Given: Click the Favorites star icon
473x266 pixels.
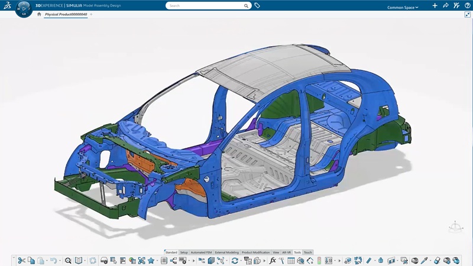Looking at the screenshot, I should coord(151,261).
